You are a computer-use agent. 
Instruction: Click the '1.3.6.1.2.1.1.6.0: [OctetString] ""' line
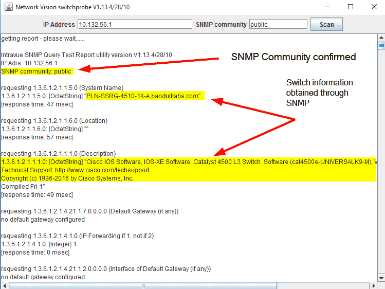point(45,129)
